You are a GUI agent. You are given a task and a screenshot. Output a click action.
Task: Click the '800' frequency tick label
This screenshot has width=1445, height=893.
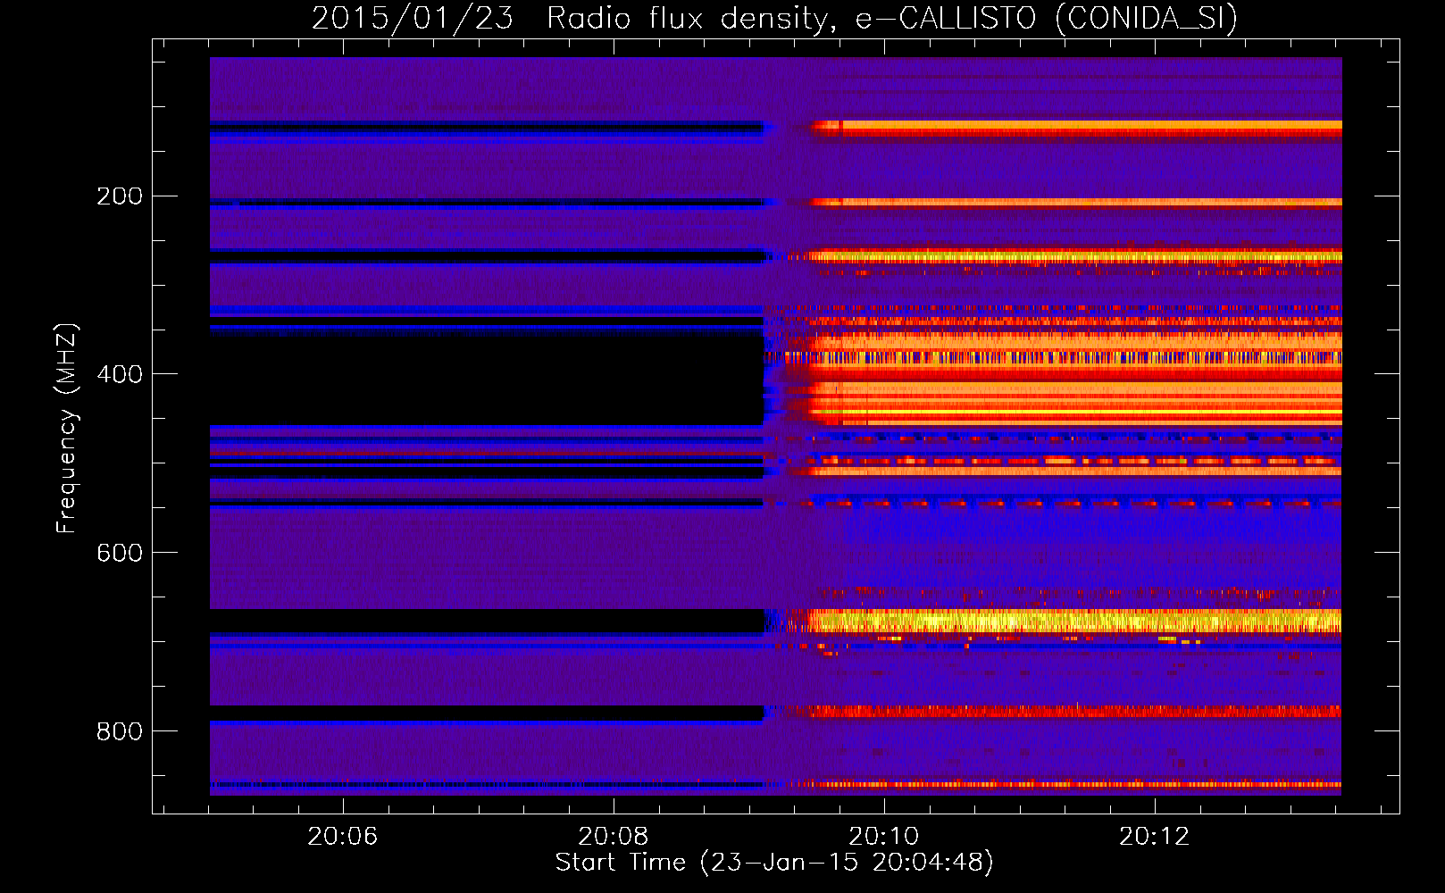pyautogui.click(x=120, y=731)
